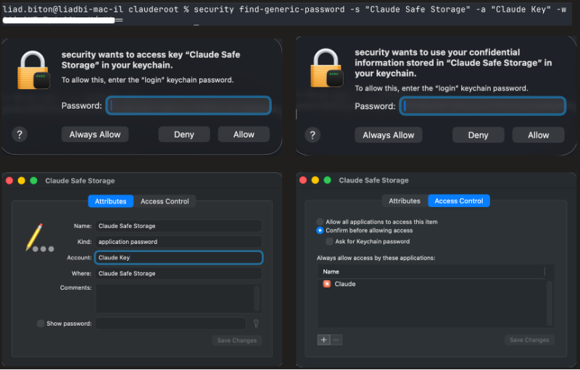Switch to Access Control tab in left window
Viewport: 580px width, 370px height.
tap(165, 201)
